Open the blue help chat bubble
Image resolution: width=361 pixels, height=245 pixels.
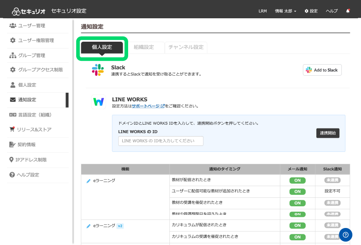click(345, 235)
